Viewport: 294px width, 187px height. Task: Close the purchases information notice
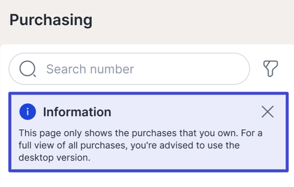pos(268,112)
